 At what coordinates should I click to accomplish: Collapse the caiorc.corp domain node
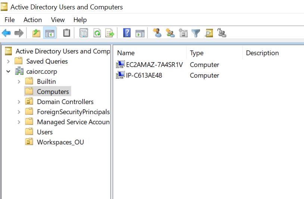[8, 71]
